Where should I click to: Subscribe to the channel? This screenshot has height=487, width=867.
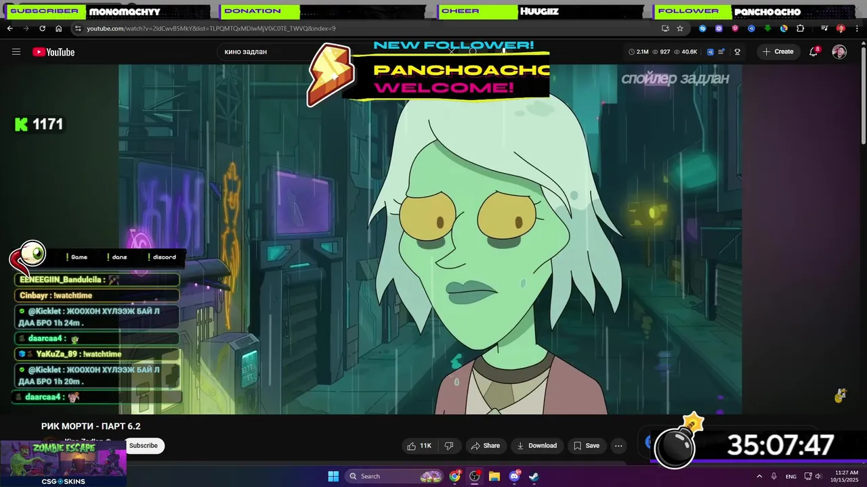[x=144, y=445]
